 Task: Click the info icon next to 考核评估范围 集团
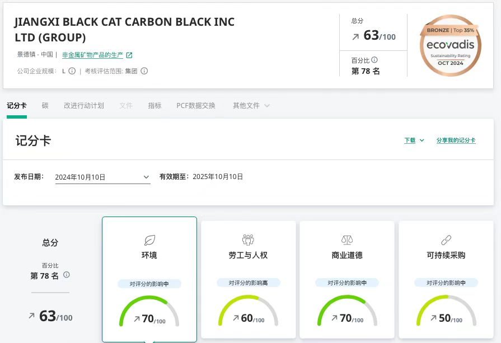144,71
